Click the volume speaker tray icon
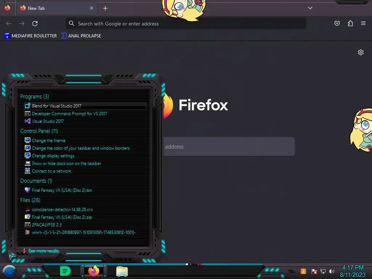Image resolution: width=372 pixels, height=279 pixels. click(x=331, y=271)
